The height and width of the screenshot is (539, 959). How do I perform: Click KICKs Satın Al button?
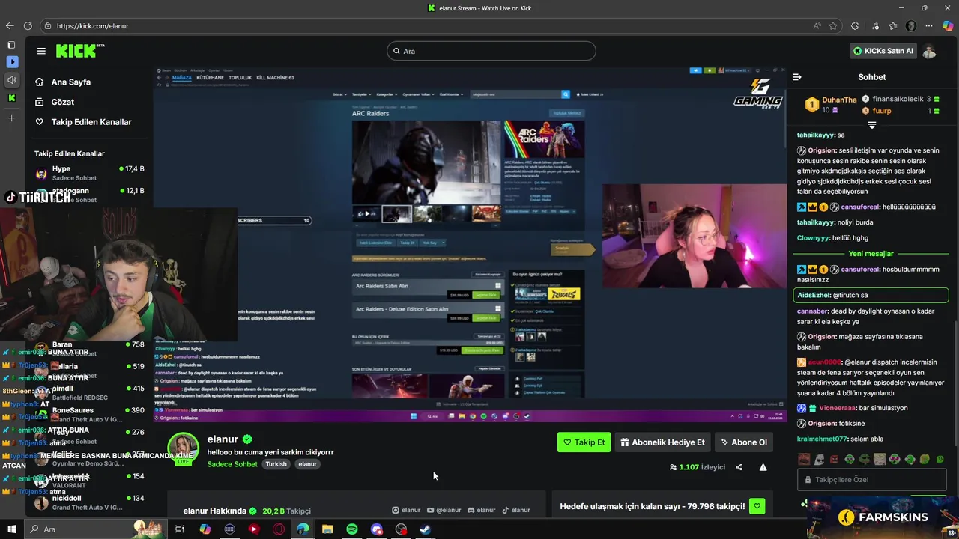(883, 51)
